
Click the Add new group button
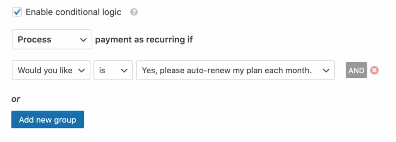click(x=48, y=120)
